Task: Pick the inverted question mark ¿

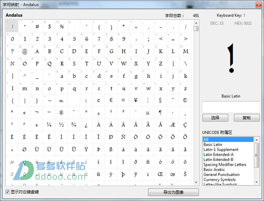Action: point(86,125)
